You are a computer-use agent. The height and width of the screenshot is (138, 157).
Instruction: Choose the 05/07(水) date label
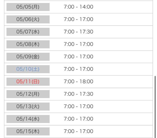tap(28, 32)
